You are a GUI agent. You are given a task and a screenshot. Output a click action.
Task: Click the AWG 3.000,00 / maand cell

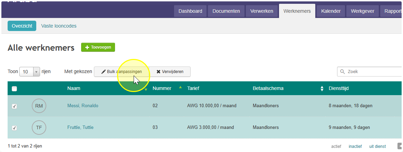(x=211, y=127)
